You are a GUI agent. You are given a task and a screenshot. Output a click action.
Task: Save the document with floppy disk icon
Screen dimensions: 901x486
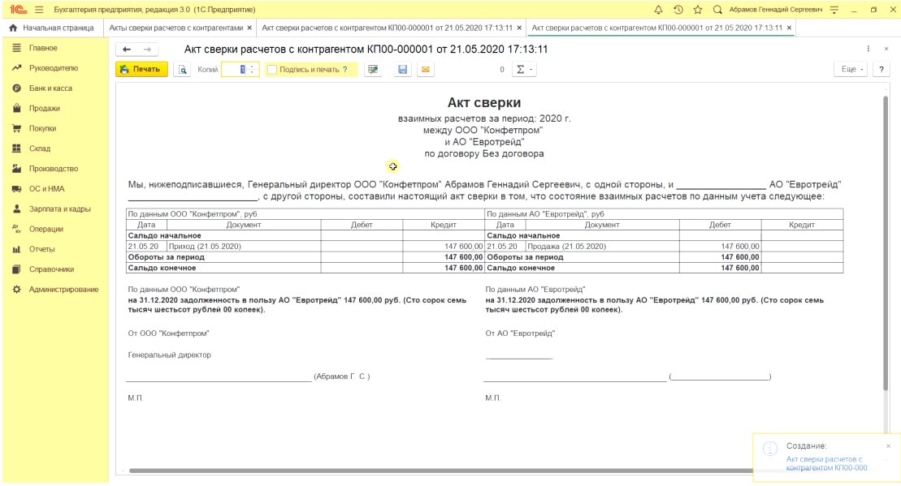click(403, 70)
